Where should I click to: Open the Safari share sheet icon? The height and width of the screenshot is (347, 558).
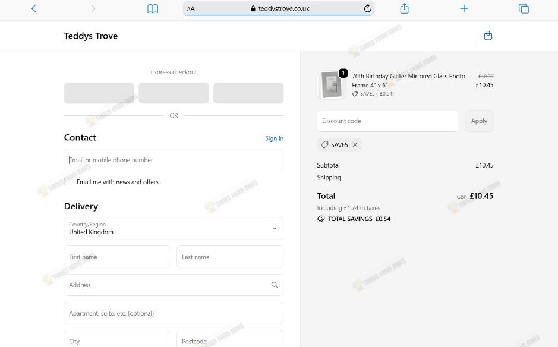tap(404, 8)
